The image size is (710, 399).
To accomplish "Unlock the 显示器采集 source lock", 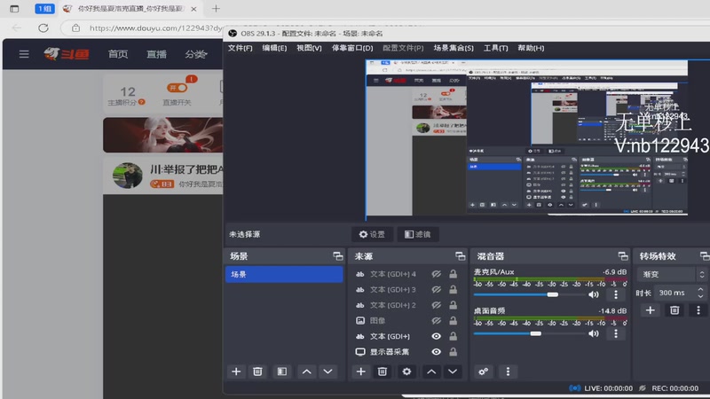I will (453, 351).
